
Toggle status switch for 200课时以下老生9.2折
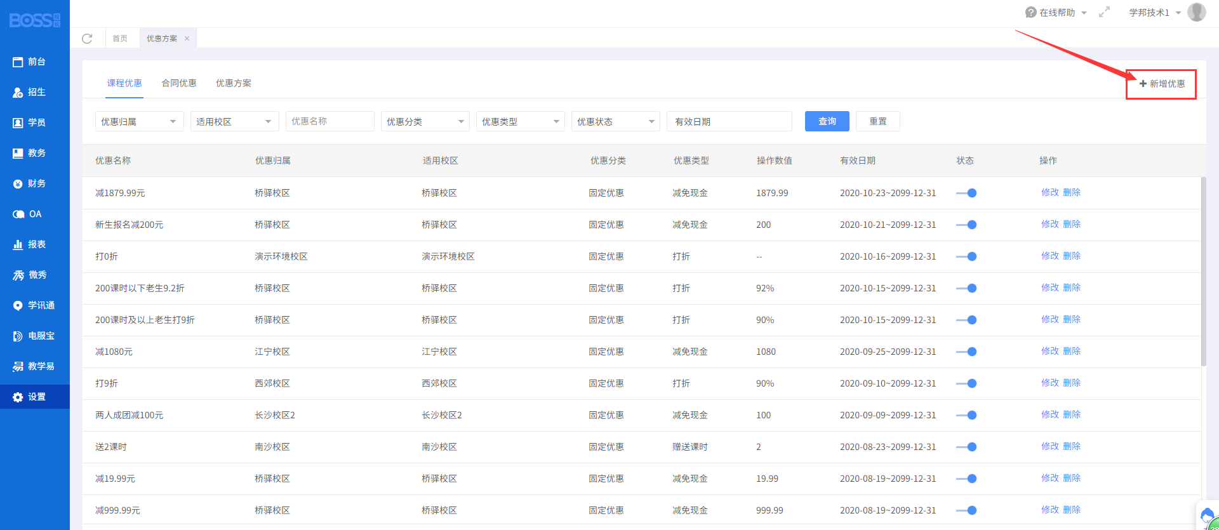click(966, 288)
